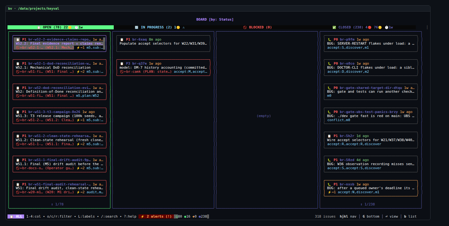Click the bug icon on card br-50zd
Viewport: 449px width, 226px height.
(329, 160)
